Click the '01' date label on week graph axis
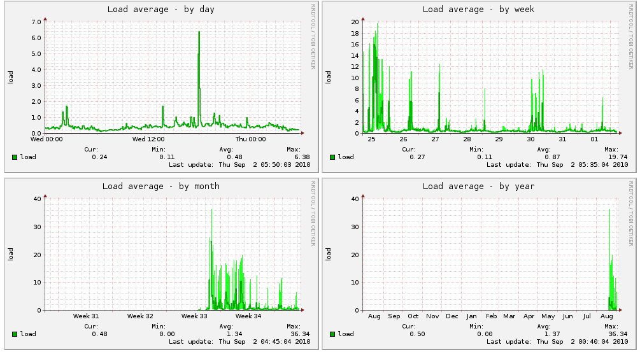Screen dimensions: 640x352 tap(594, 139)
